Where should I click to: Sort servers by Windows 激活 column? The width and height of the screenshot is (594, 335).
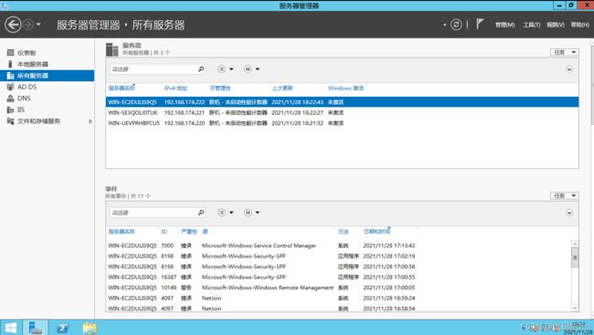345,88
